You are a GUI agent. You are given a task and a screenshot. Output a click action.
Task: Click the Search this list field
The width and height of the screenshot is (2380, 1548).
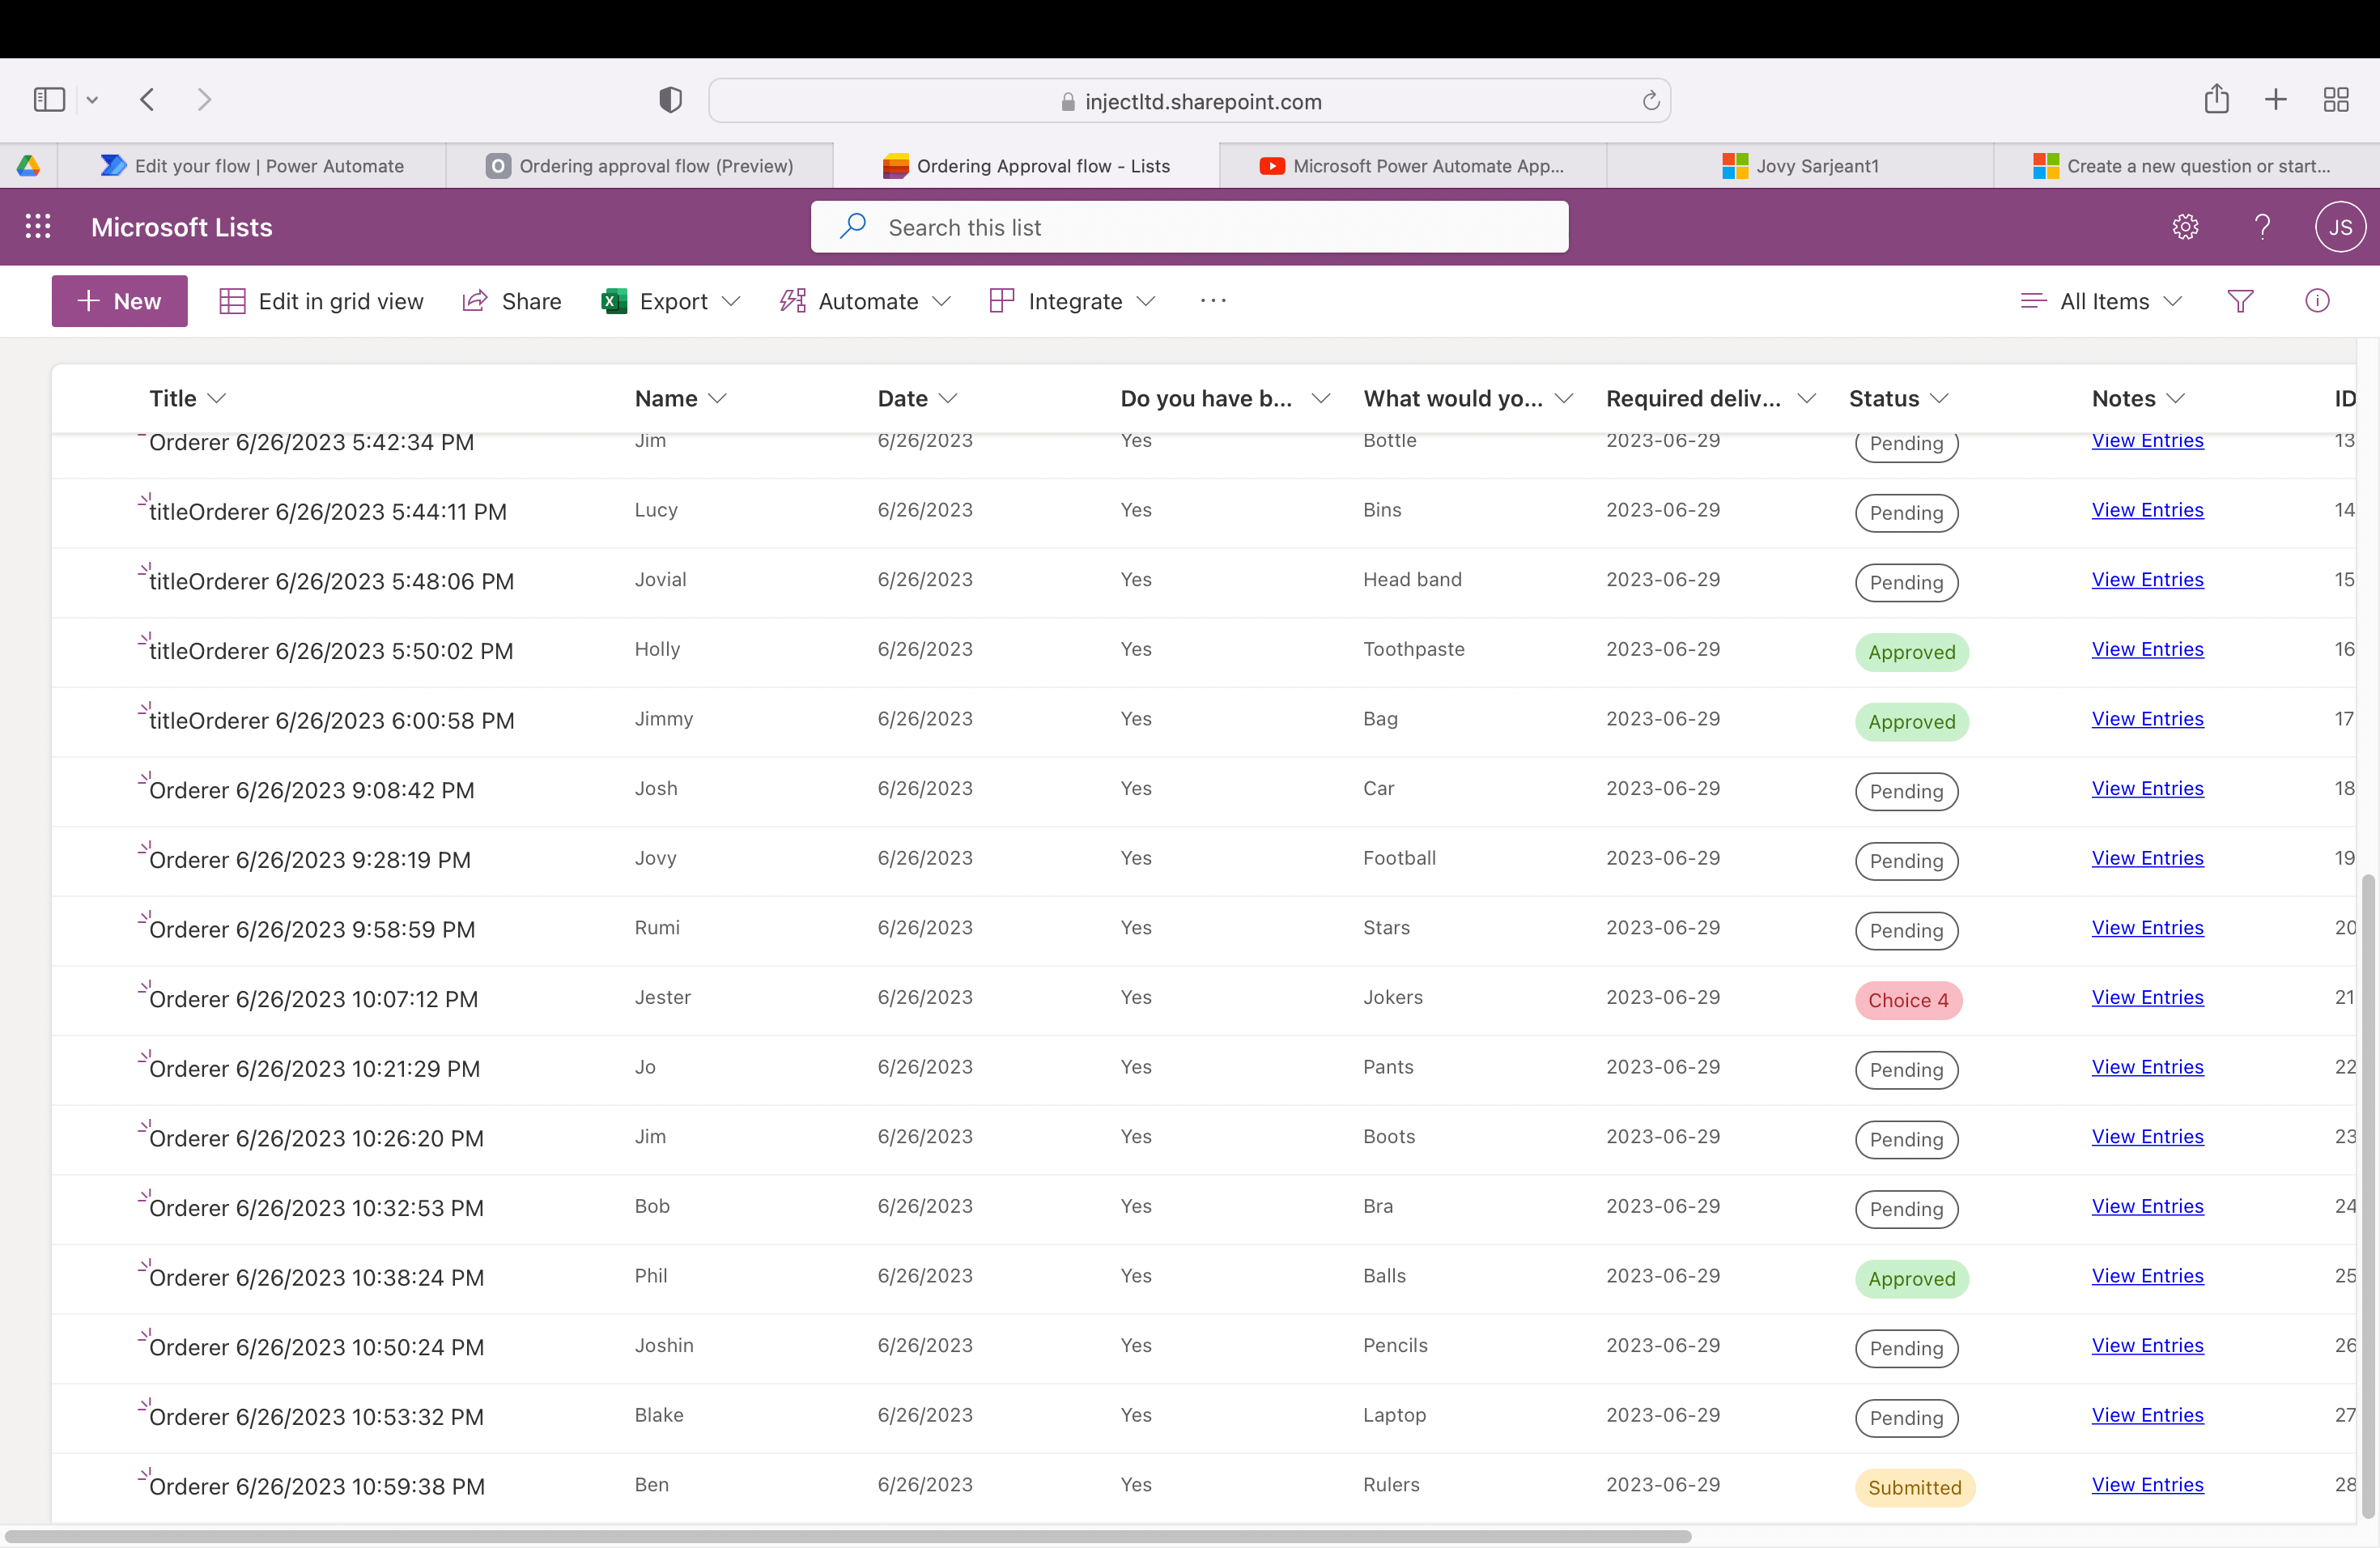point(1188,227)
